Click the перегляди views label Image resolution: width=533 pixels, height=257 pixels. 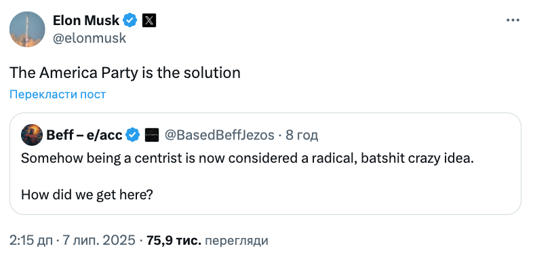[237, 241]
